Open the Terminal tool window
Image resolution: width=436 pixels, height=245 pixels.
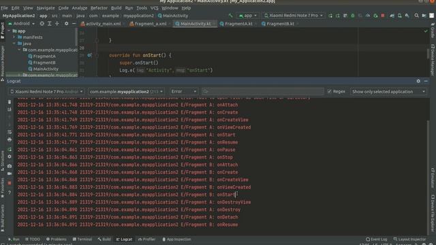coord(82,239)
